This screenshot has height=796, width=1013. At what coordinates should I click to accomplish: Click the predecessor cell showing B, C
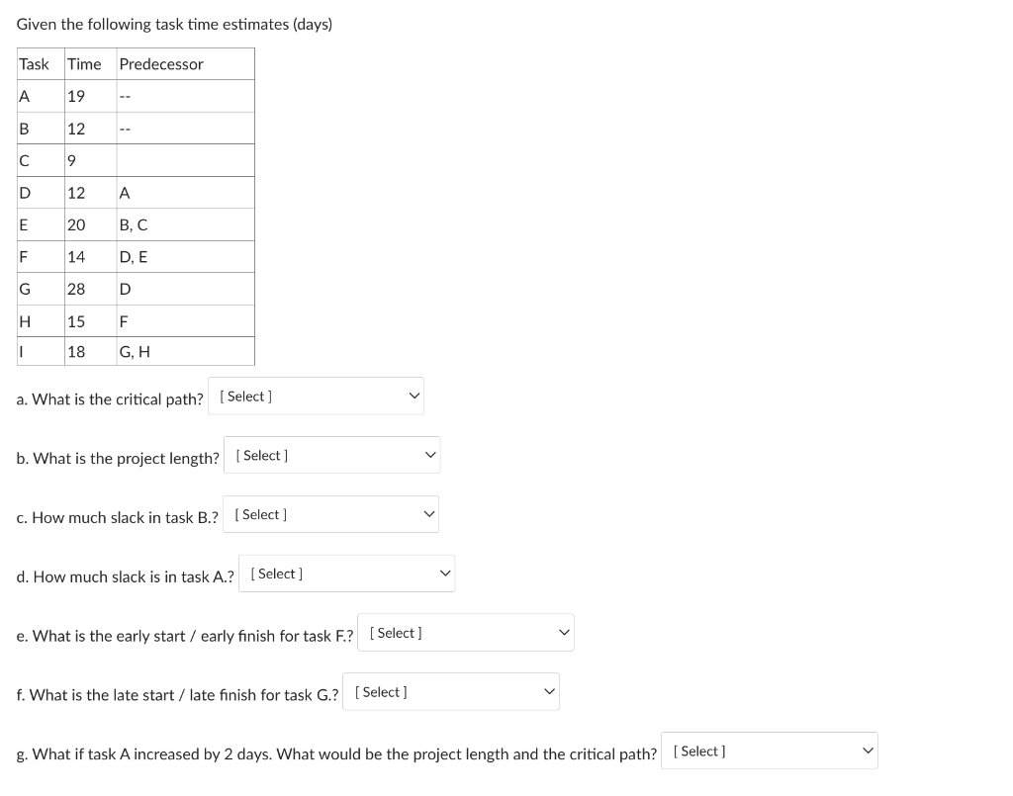pos(133,224)
